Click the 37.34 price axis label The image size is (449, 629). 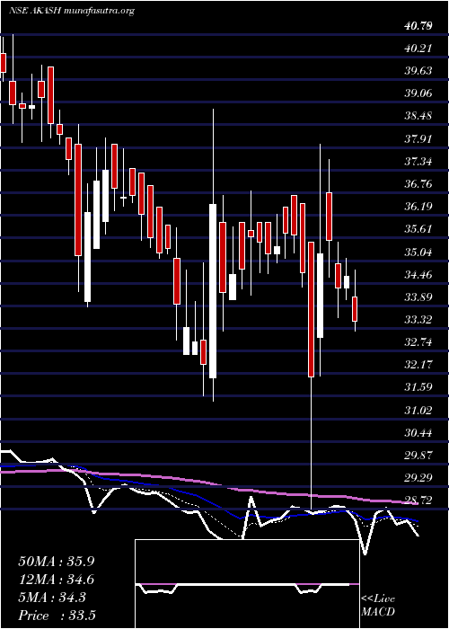tap(418, 162)
